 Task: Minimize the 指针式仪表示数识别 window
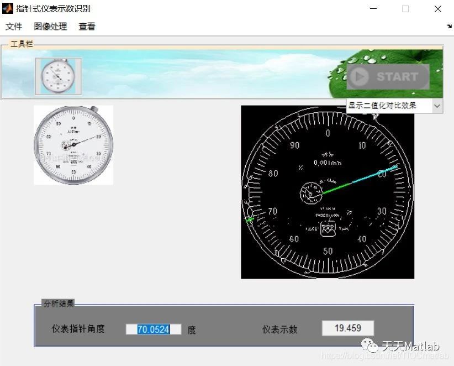(373, 9)
